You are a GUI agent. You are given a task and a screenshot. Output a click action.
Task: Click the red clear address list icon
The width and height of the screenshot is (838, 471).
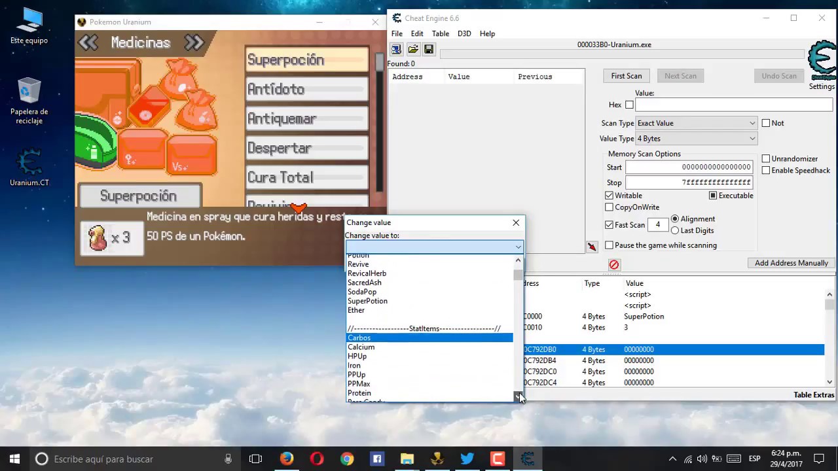click(x=614, y=264)
